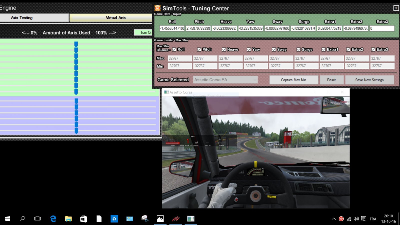Open the volume speaker tray icon

(356, 219)
